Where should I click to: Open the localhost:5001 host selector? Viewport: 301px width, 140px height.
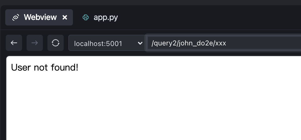107,43
